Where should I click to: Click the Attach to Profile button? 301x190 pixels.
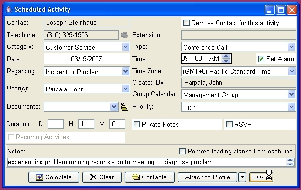pos(207,177)
